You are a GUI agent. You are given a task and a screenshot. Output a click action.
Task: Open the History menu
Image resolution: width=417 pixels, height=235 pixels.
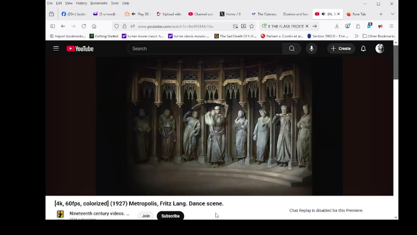coord(81,3)
